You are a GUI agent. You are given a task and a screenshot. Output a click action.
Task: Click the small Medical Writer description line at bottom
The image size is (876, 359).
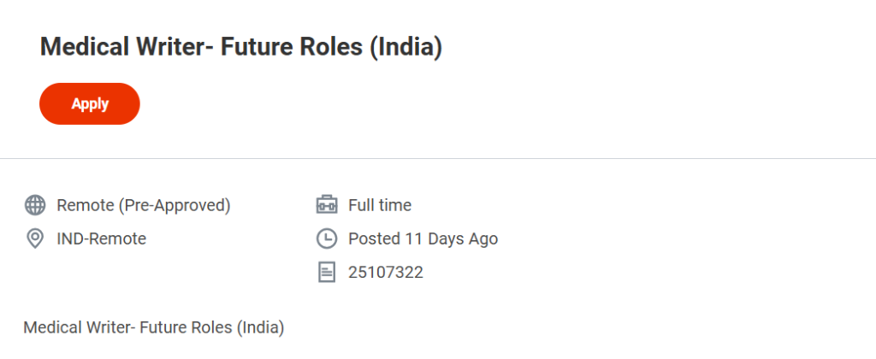(x=153, y=327)
